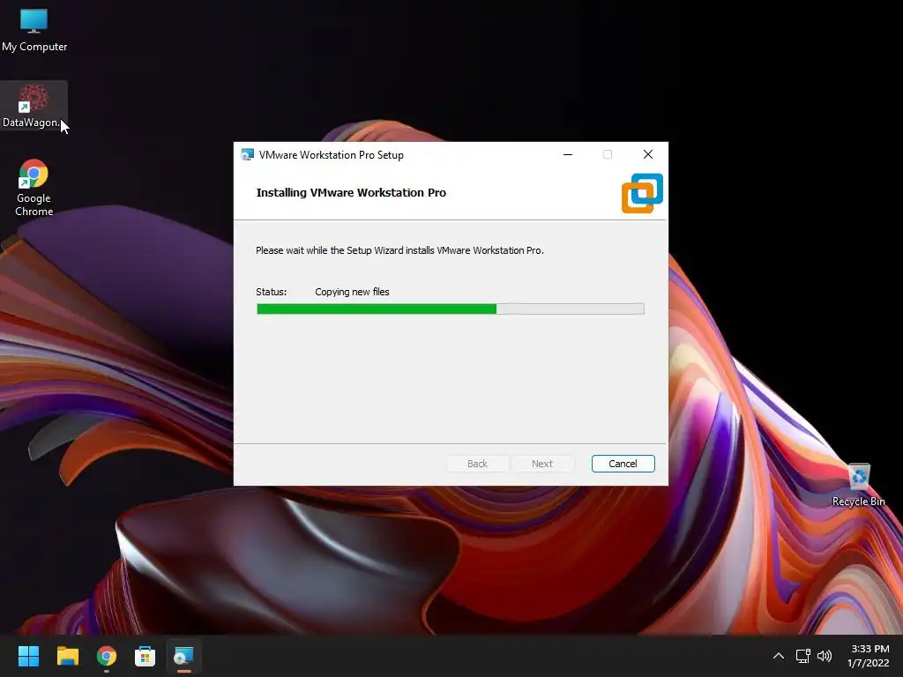Click the greyed-out Next button
This screenshot has width=903, height=677.
click(542, 464)
